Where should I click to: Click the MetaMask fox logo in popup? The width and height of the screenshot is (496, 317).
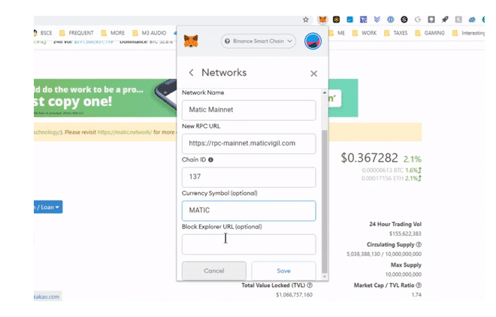tap(191, 41)
